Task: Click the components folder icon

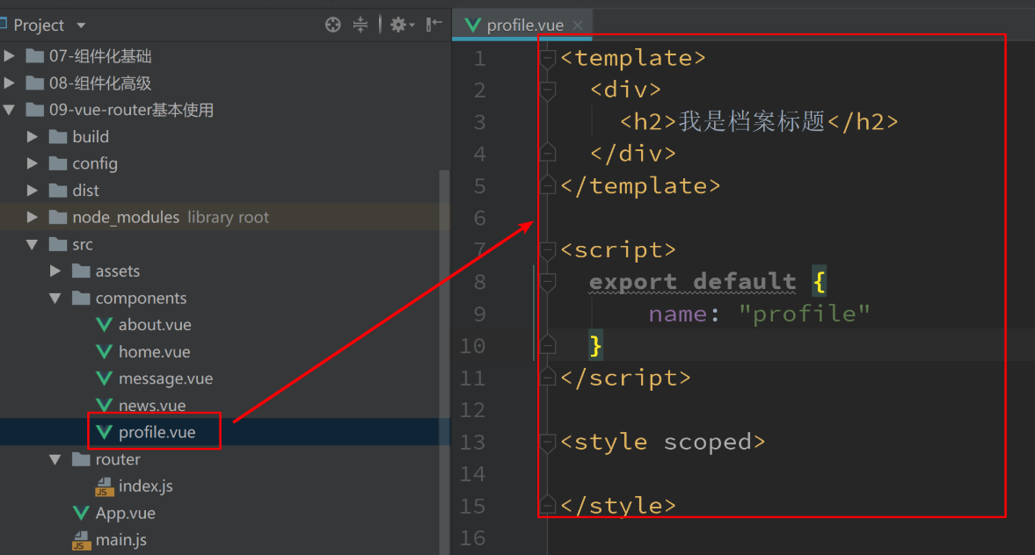Action: 81,298
